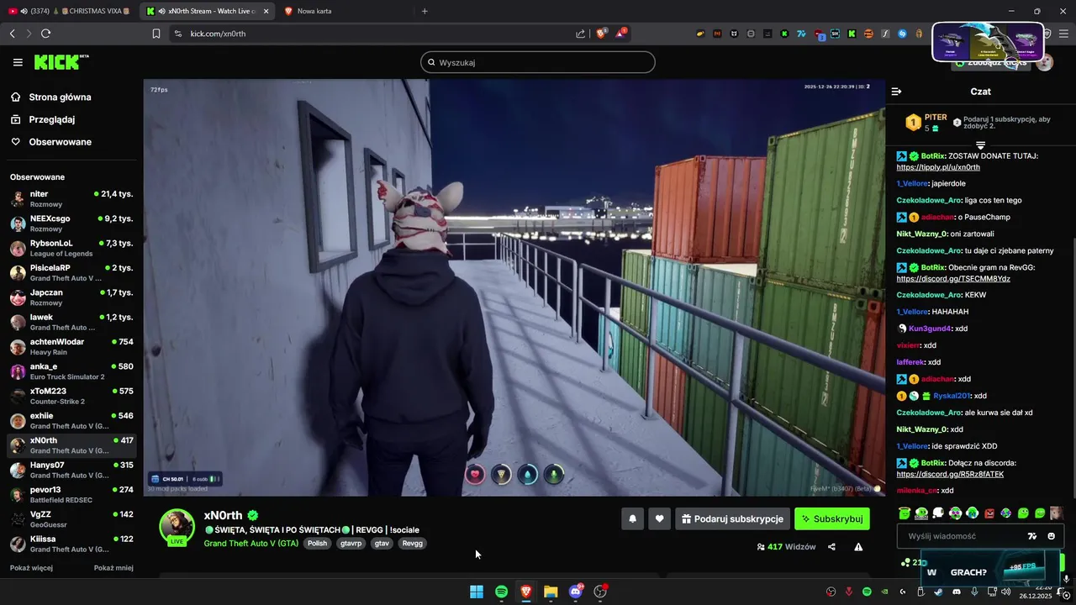
Task: Click the notification bell button
Action: point(632,519)
